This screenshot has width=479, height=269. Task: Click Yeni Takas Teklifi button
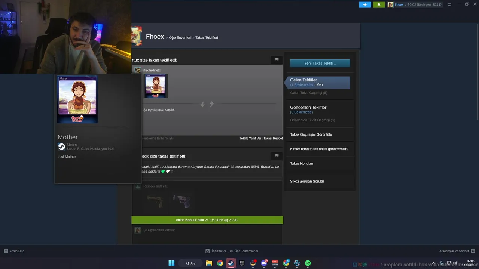click(x=320, y=63)
